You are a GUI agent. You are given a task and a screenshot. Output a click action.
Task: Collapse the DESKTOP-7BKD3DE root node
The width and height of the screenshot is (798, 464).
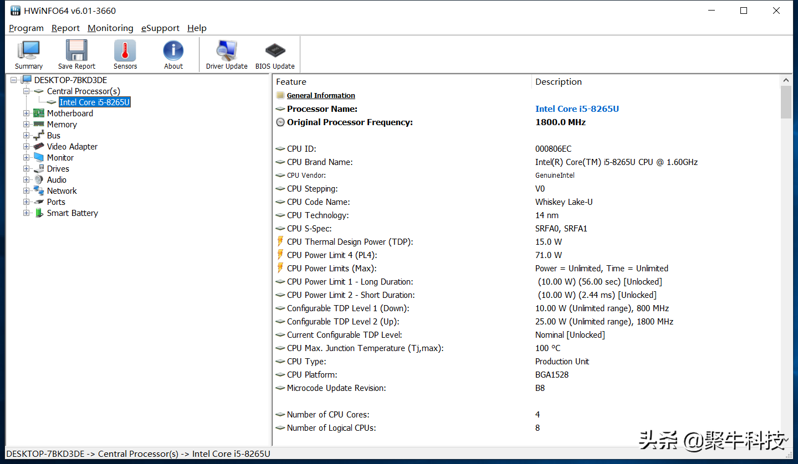point(14,80)
